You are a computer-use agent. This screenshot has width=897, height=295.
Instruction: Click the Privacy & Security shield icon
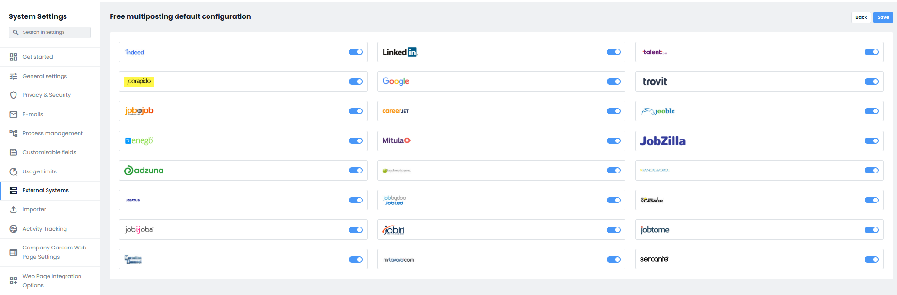pyautogui.click(x=14, y=95)
